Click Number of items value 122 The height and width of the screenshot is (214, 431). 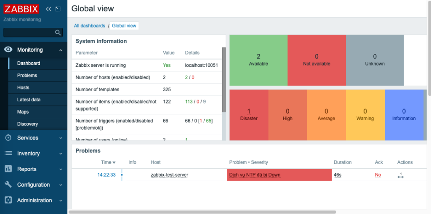coord(167,102)
